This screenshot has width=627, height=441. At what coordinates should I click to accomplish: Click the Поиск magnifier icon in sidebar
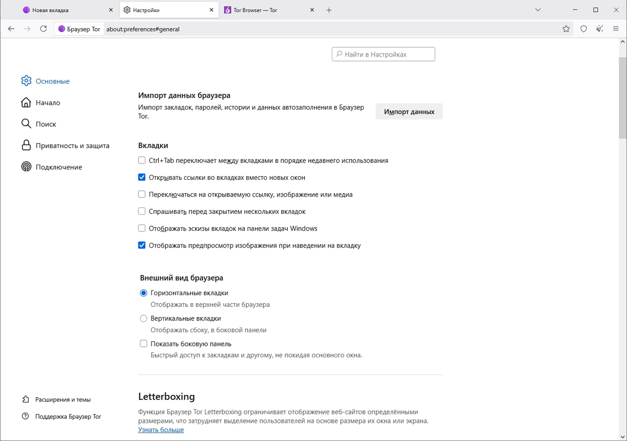(26, 124)
